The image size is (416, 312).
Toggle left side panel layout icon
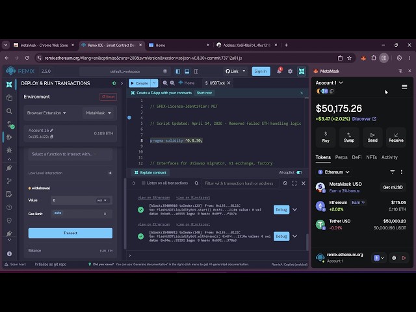(177, 71)
